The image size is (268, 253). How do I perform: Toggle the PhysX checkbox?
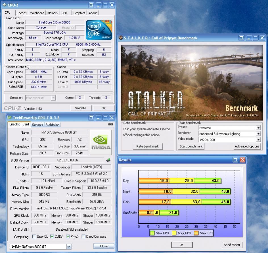68,237
